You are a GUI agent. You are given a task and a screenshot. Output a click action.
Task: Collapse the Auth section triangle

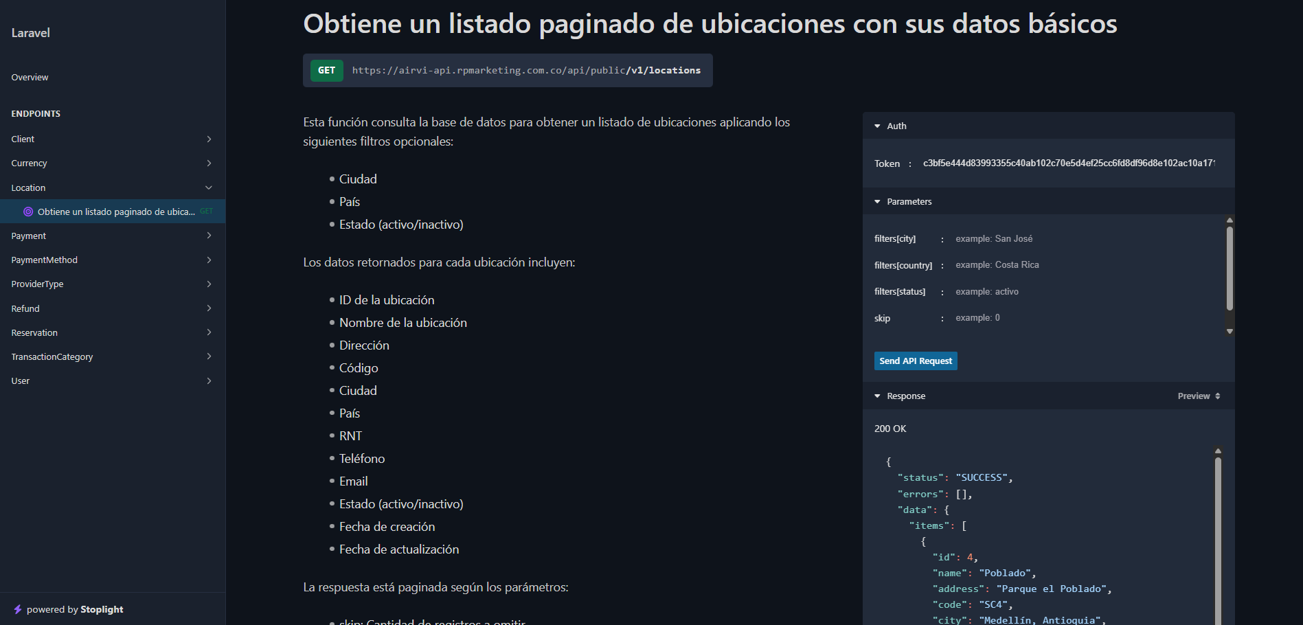(877, 126)
